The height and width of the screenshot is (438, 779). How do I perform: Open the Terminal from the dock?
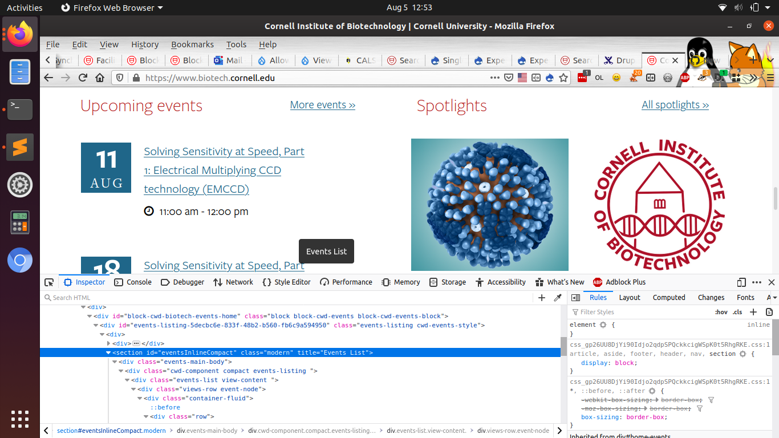click(x=20, y=109)
